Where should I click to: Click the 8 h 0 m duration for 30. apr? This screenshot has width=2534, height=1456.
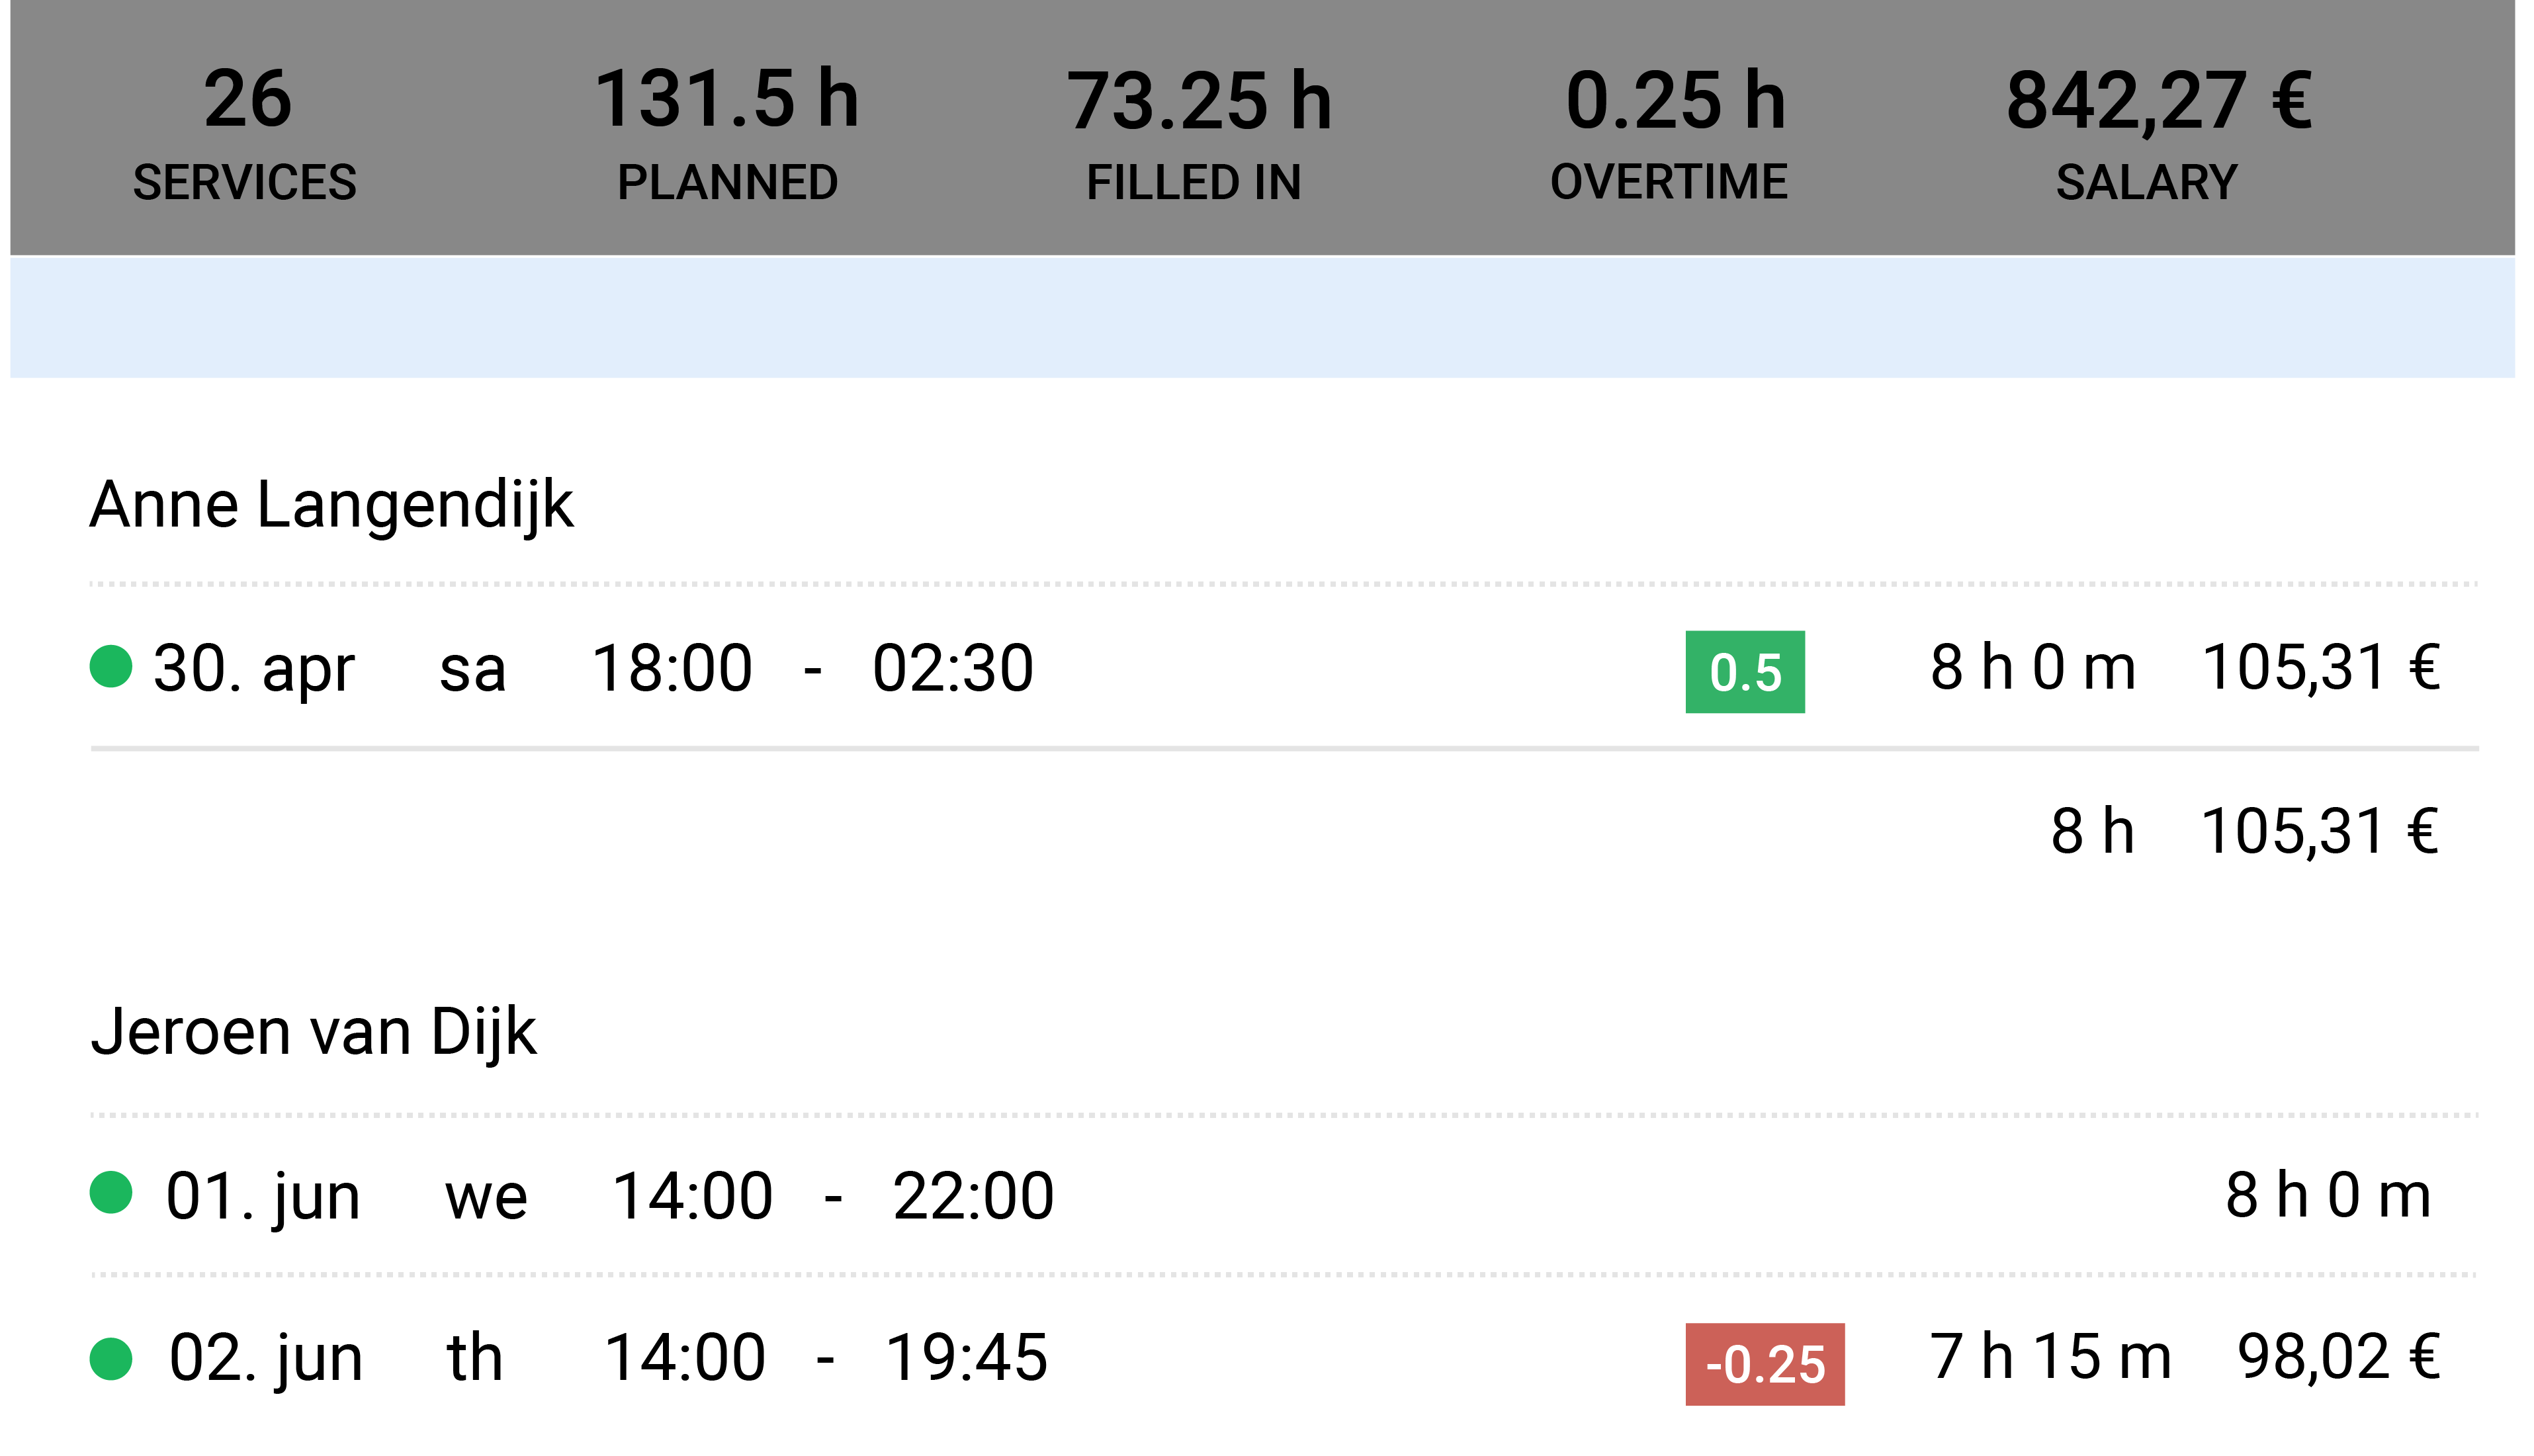(x=2032, y=668)
